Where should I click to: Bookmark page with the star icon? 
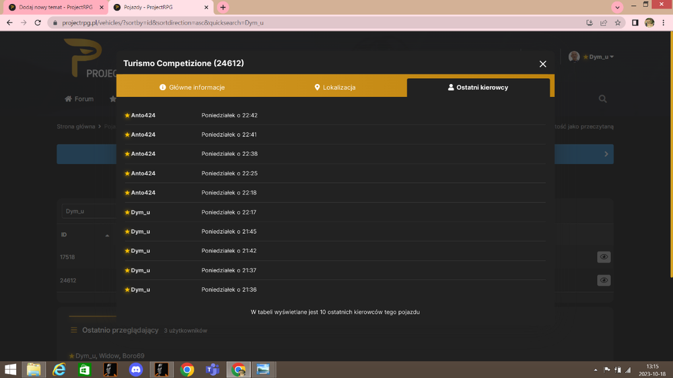click(618, 23)
